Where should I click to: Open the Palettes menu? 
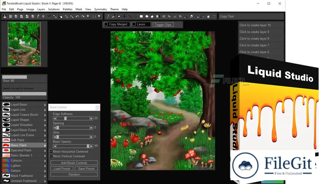68,10
